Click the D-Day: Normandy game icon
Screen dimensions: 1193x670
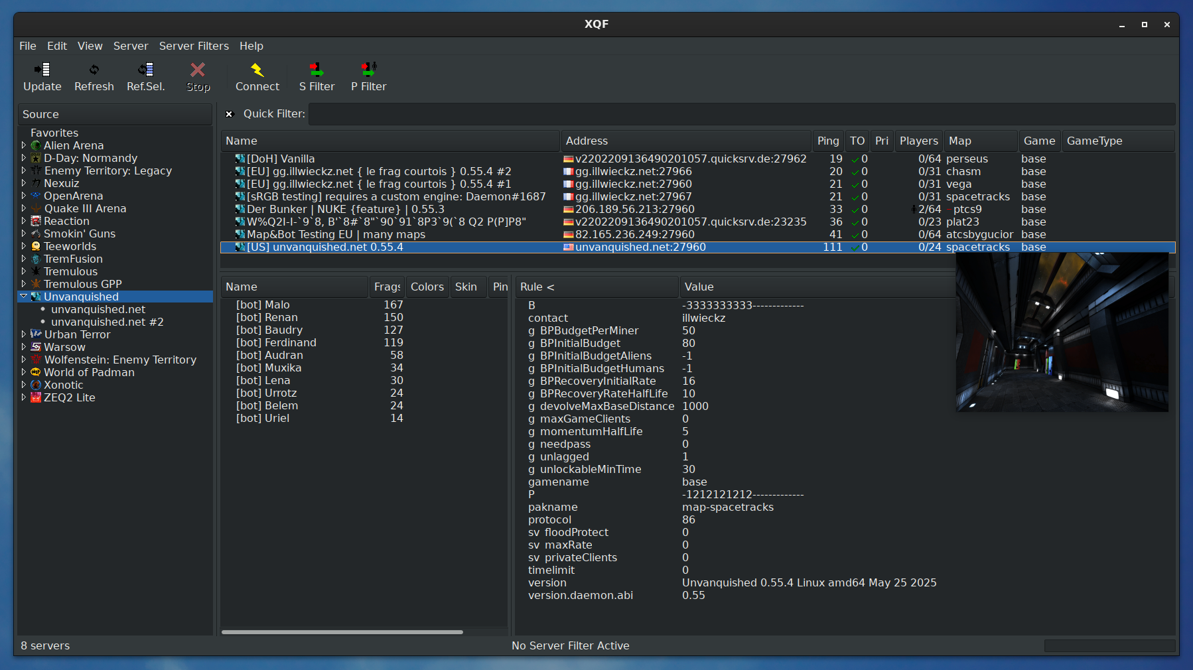pyautogui.click(x=36, y=158)
